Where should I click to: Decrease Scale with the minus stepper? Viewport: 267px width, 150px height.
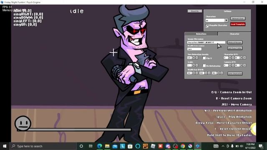tap(196, 65)
